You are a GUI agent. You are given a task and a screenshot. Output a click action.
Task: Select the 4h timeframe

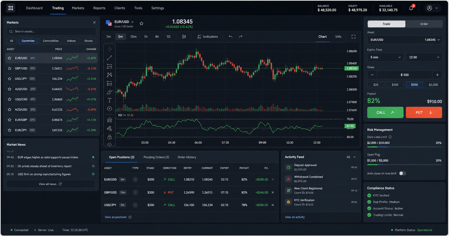(x=157, y=37)
